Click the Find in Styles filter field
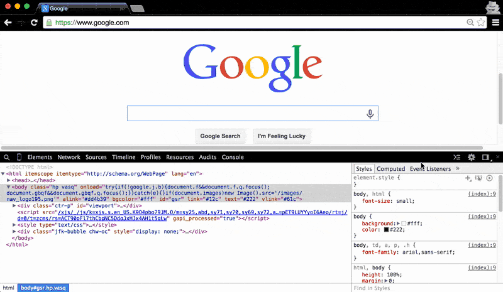Screen dimensions: 503x292 coord(425,288)
